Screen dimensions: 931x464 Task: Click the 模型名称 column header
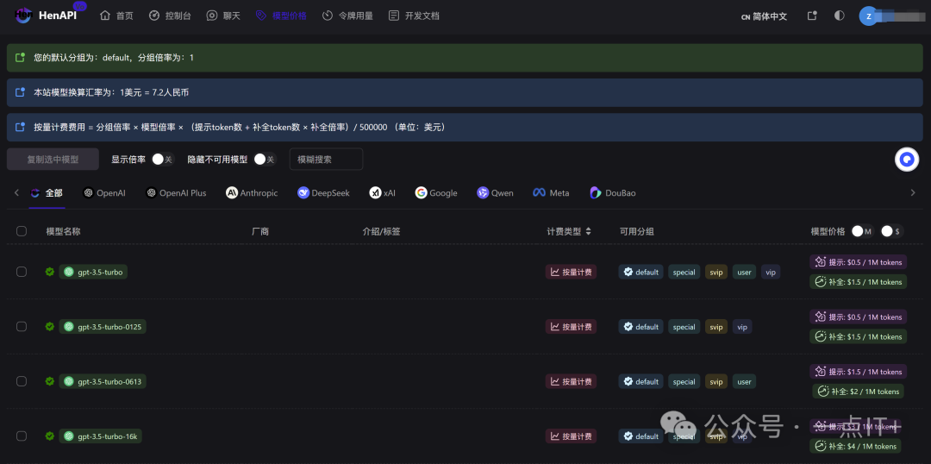(64, 231)
